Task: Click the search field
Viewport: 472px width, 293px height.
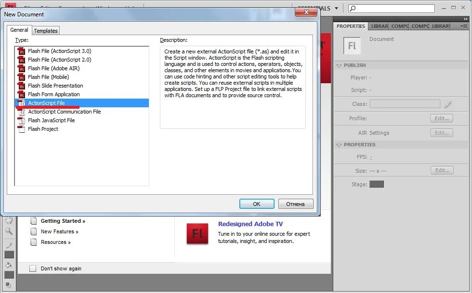Action: [x=391, y=9]
